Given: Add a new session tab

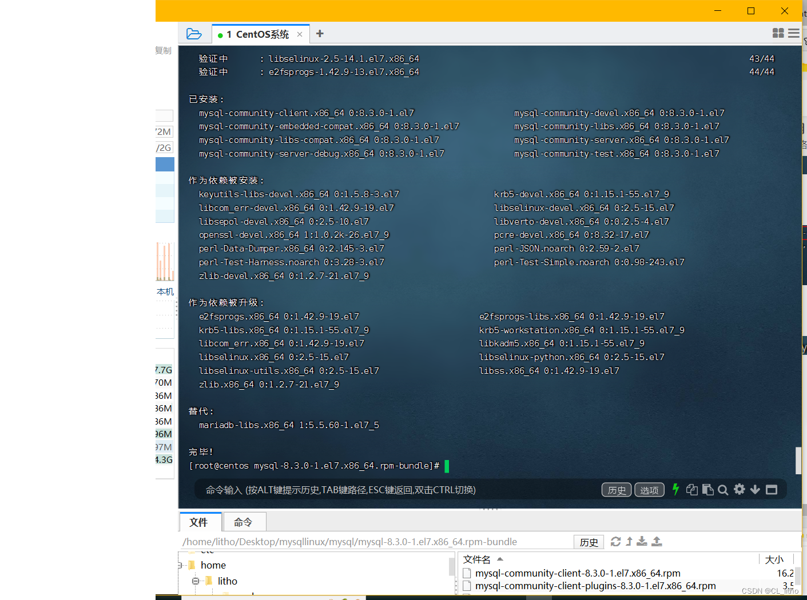Looking at the screenshot, I should click(320, 34).
